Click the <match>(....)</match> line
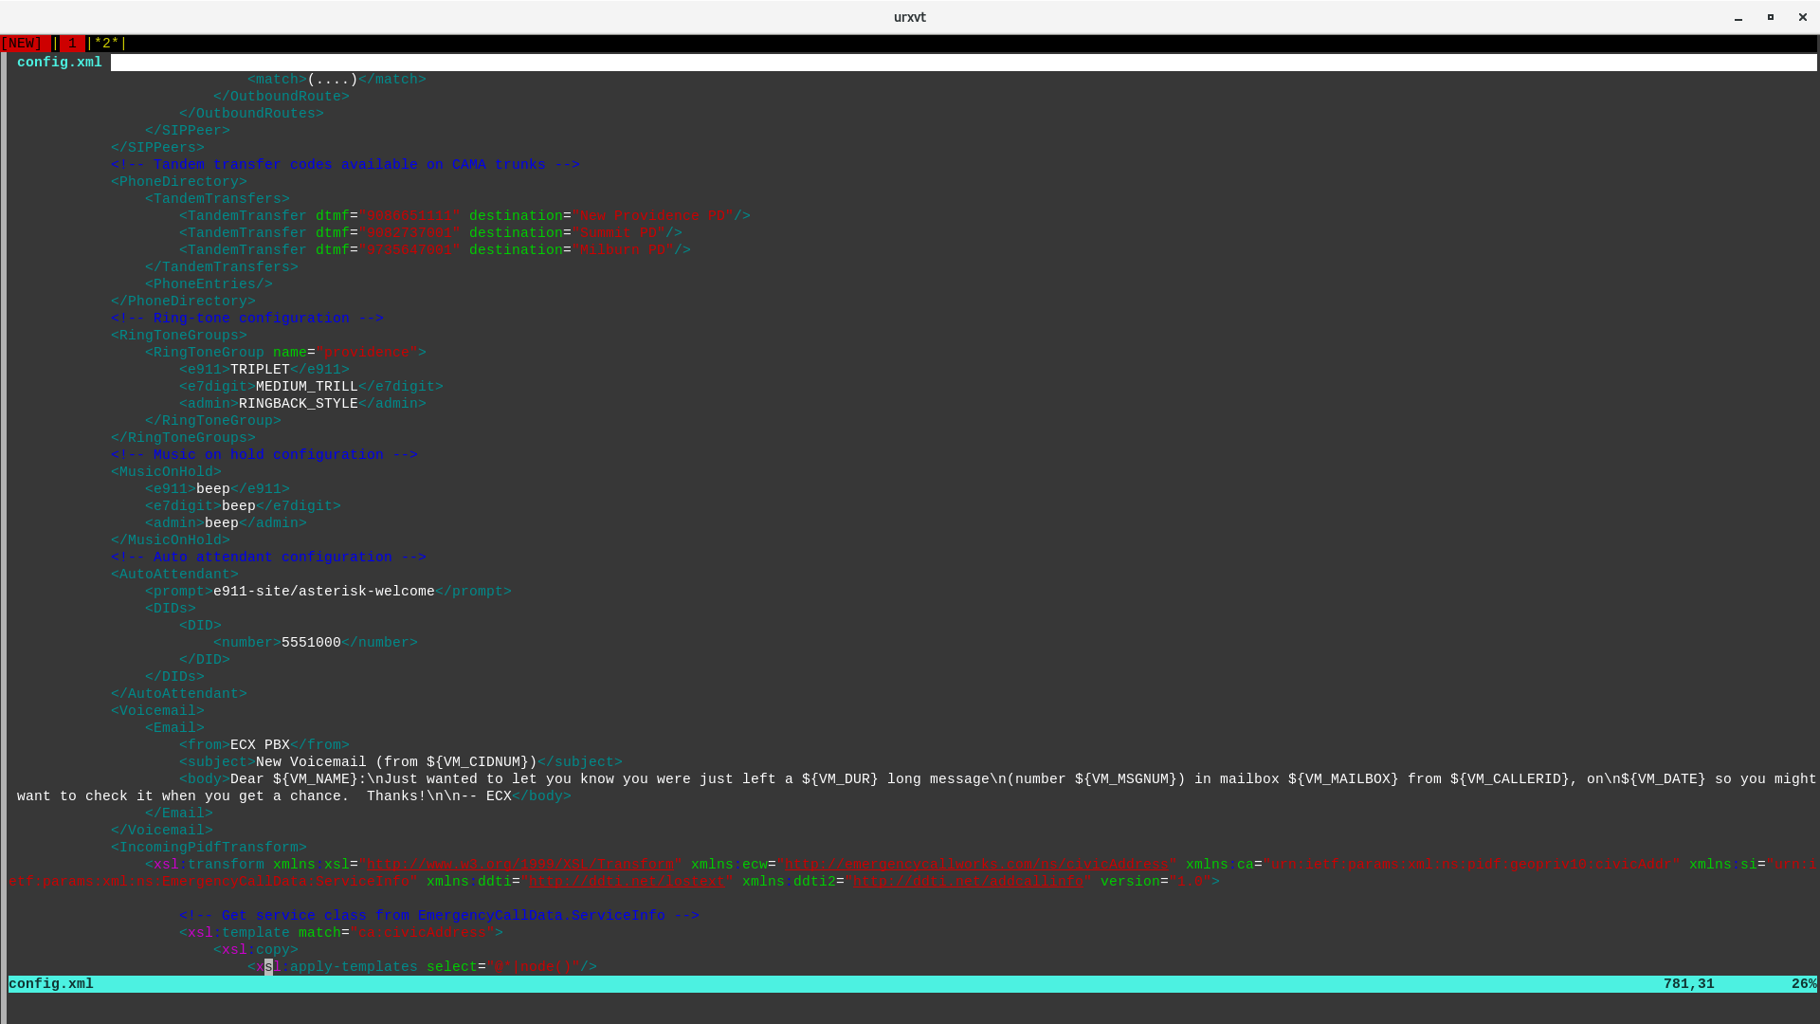 337,80
